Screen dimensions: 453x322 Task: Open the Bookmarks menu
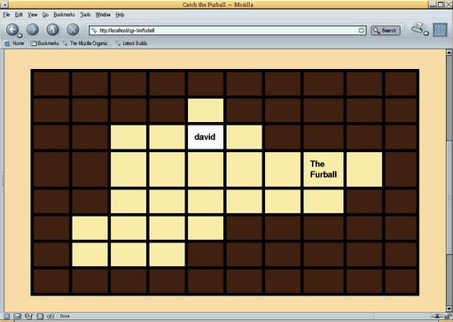click(64, 15)
